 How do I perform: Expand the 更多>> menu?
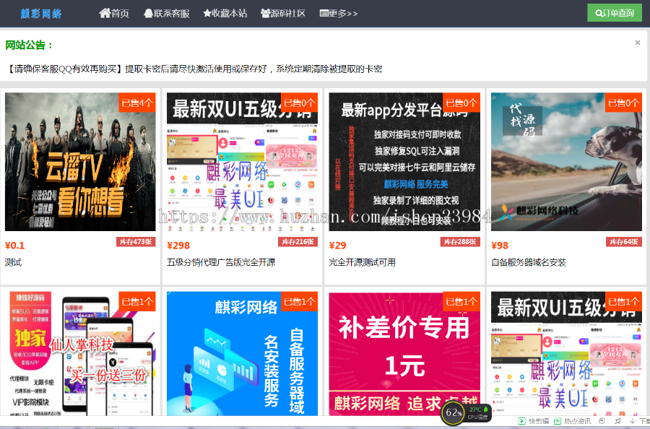click(x=338, y=13)
